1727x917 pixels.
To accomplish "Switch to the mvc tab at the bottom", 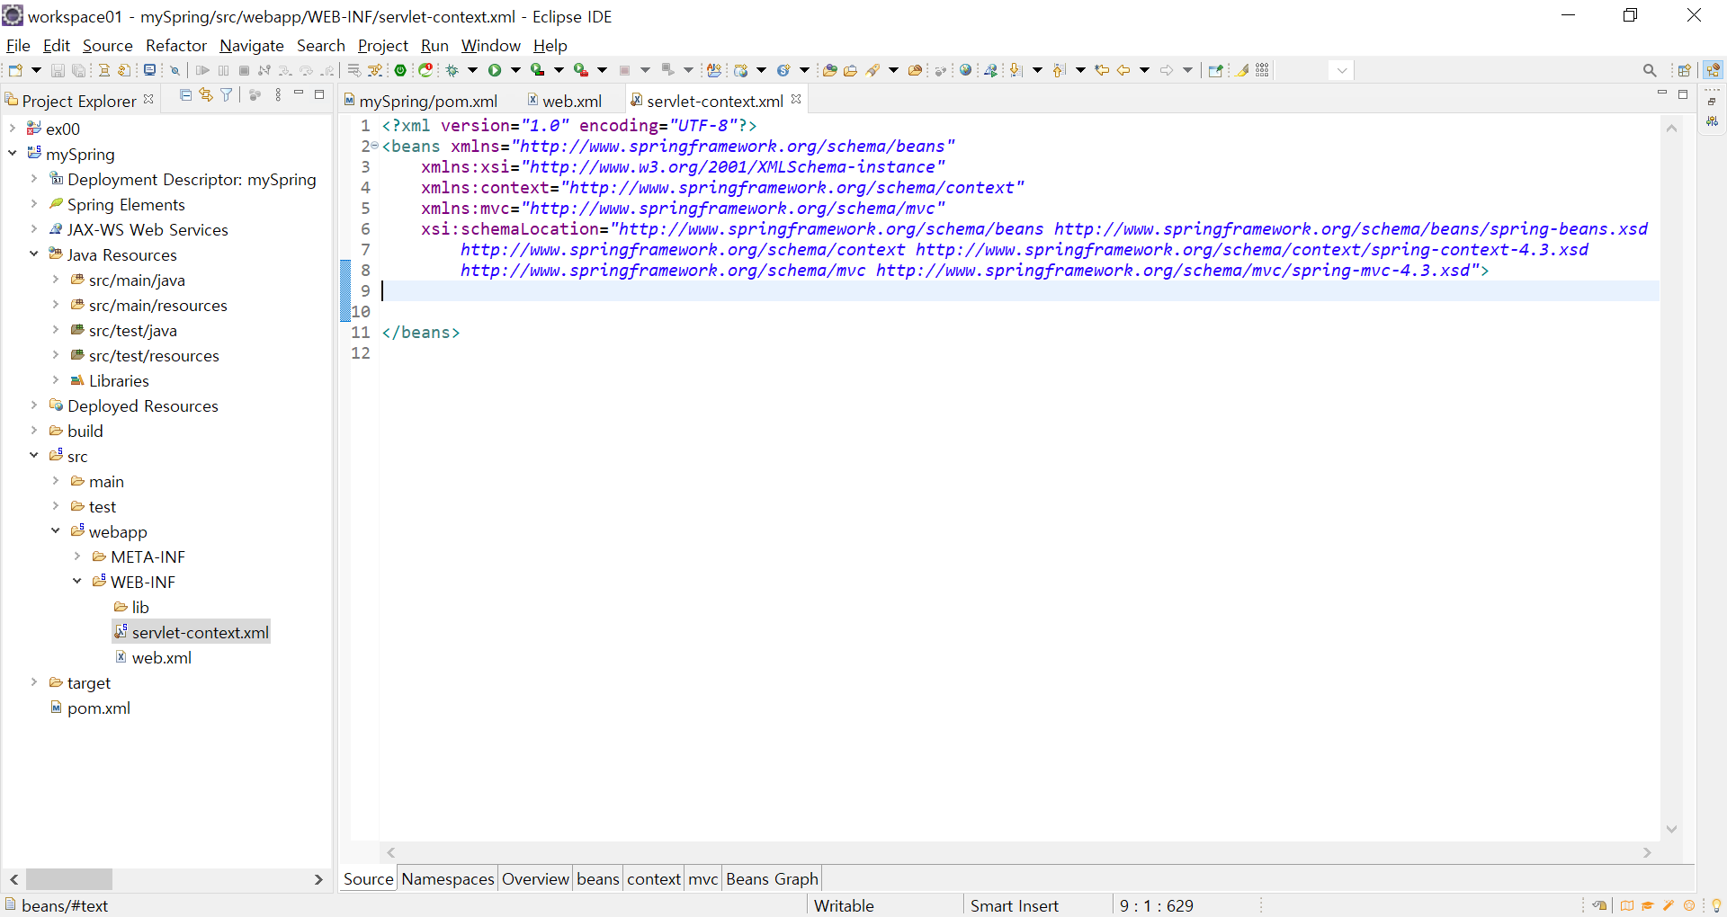I will [703, 878].
